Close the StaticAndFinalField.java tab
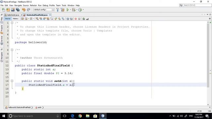212x119 pixels. 50,15
